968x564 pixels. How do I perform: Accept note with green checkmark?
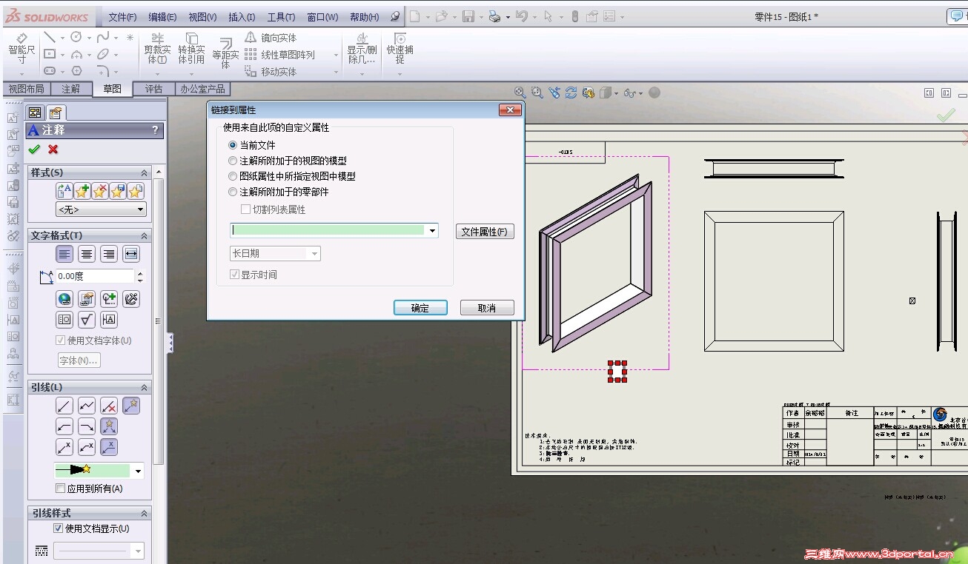pyautogui.click(x=34, y=150)
